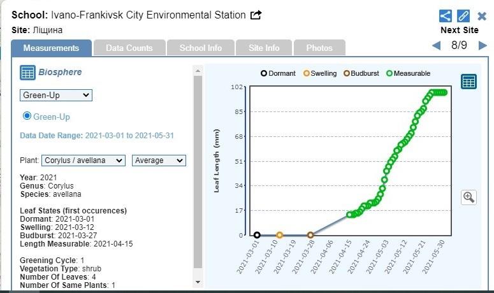Open the Green-Up protocol dropdown

[x=55, y=95]
